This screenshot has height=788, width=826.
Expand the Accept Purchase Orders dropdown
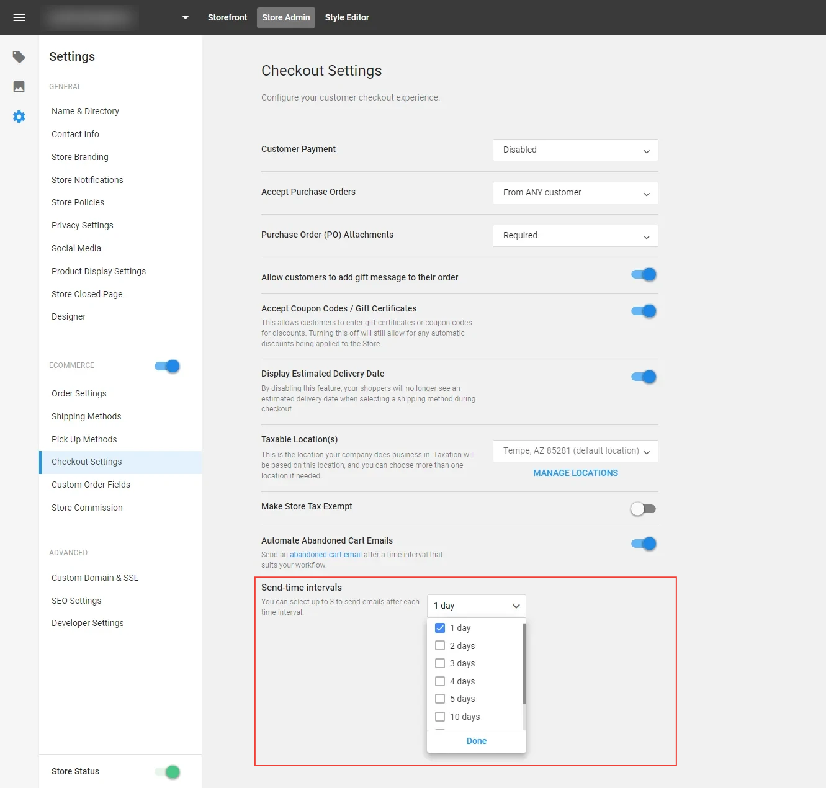(x=575, y=193)
